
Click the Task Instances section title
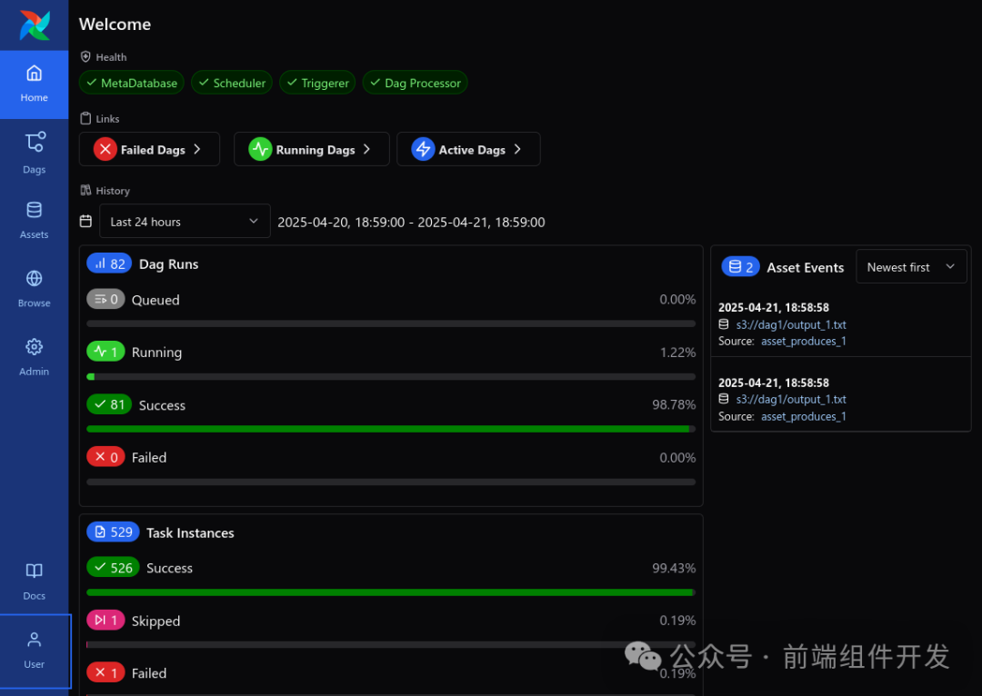pyautogui.click(x=190, y=532)
